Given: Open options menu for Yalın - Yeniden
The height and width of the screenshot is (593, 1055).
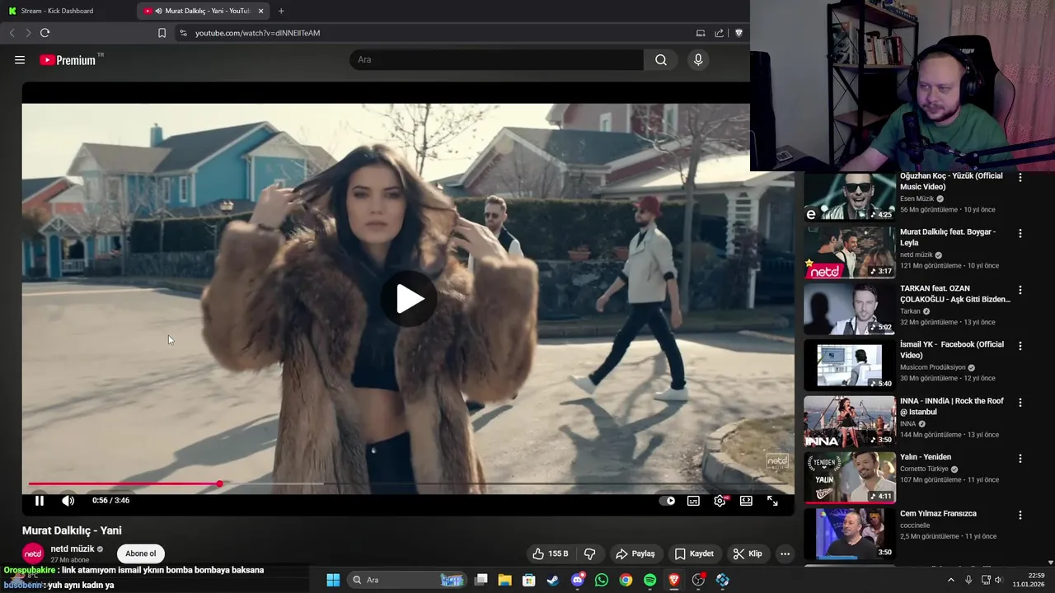Looking at the screenshot, I should [x=1020, y=458].
